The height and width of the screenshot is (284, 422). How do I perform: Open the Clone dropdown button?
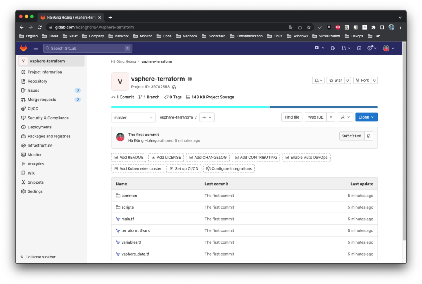pyautogui.click(x=366, y=117)
